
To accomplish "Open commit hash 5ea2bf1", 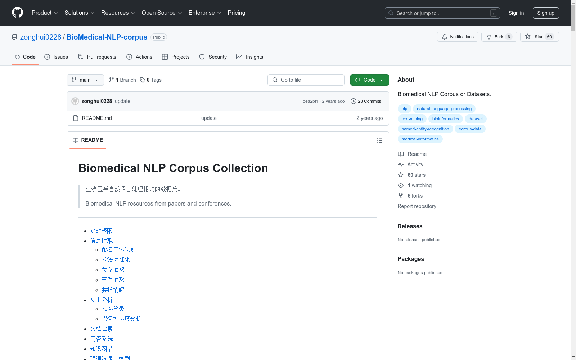I will click(310, 101).
